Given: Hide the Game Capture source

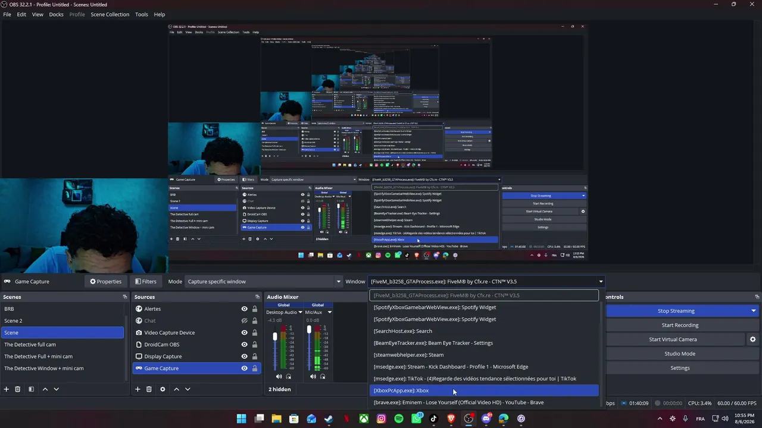Looking at the screenshot, I should click(244, 369).
